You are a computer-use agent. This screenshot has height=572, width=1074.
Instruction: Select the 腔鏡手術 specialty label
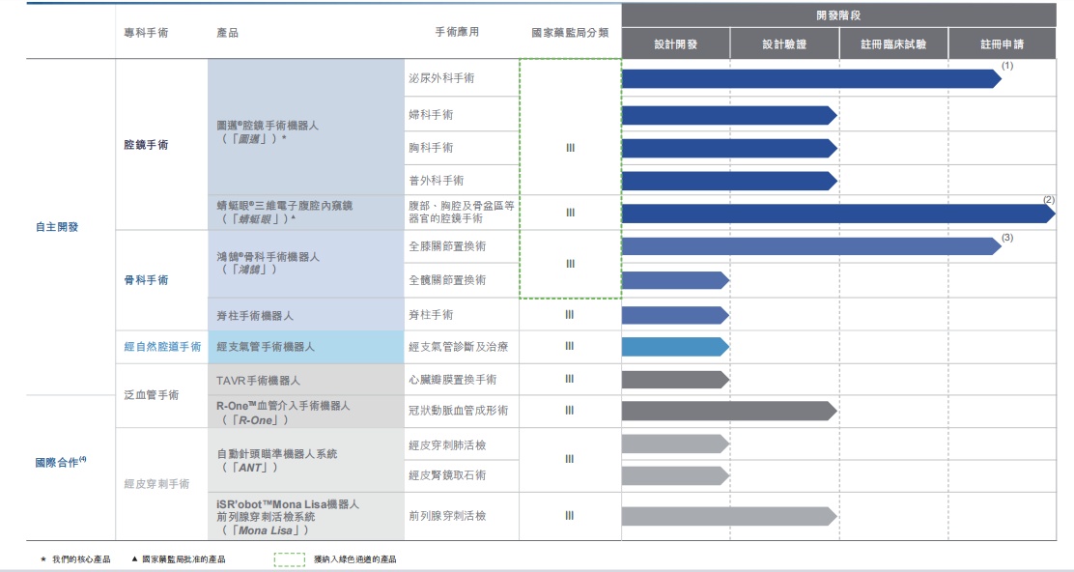pyautogui.click(x=146, y=145)
